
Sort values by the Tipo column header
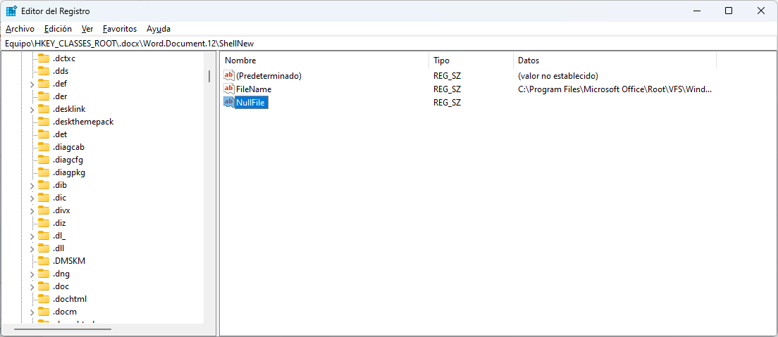[471, 61]
